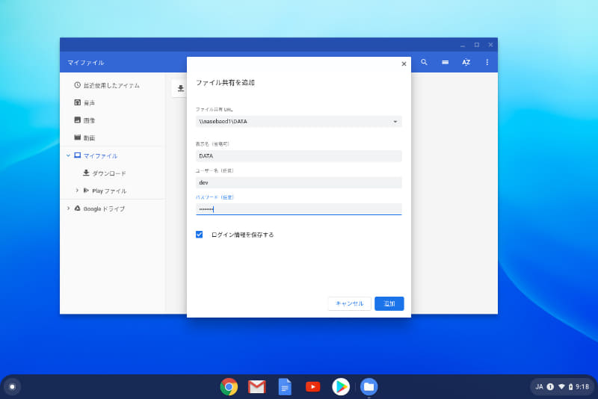
Task: Focus the password input field
Action: click(x=298, y=209)
